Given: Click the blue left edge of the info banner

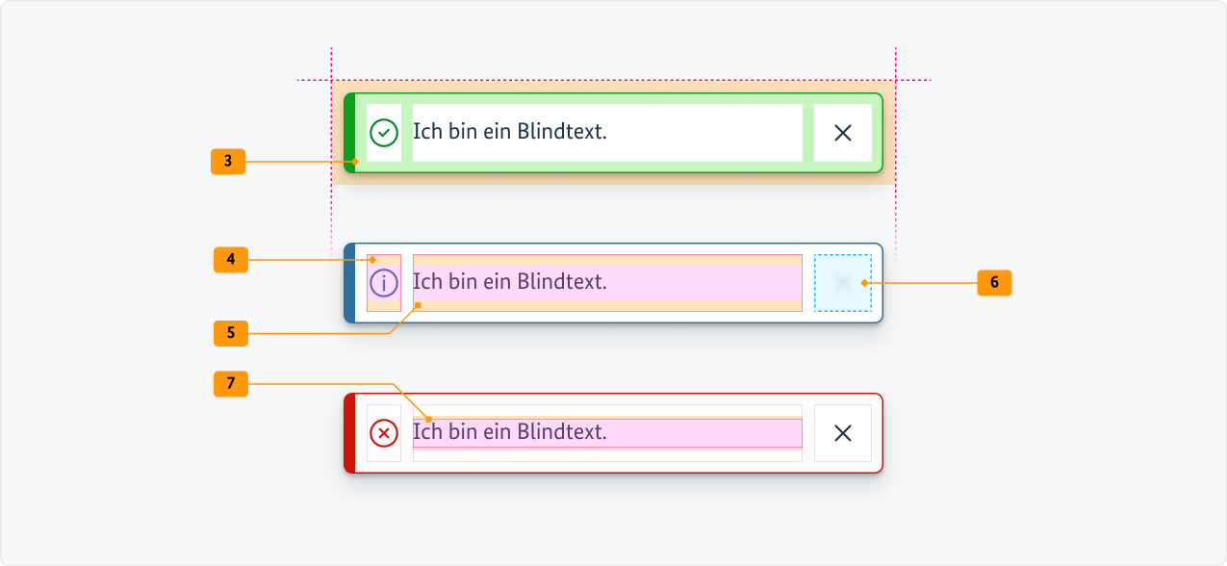Looking at the screenshot, I should 352,282.
